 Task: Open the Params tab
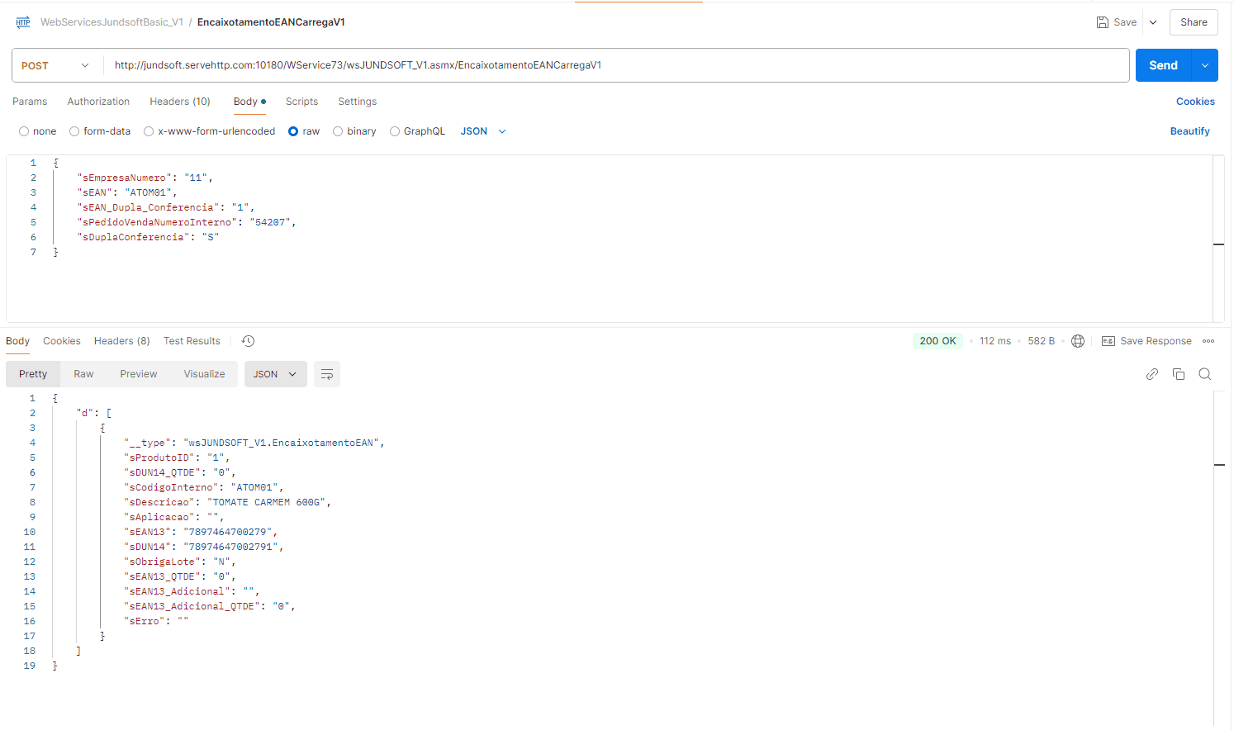pos(30,102)
